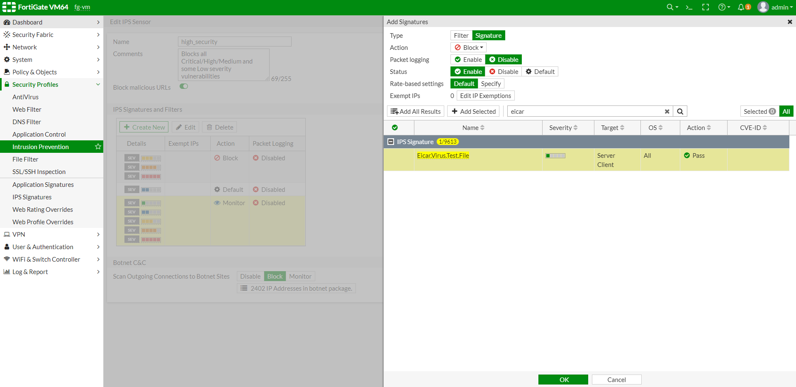Open the search icon in top bar

672,7
